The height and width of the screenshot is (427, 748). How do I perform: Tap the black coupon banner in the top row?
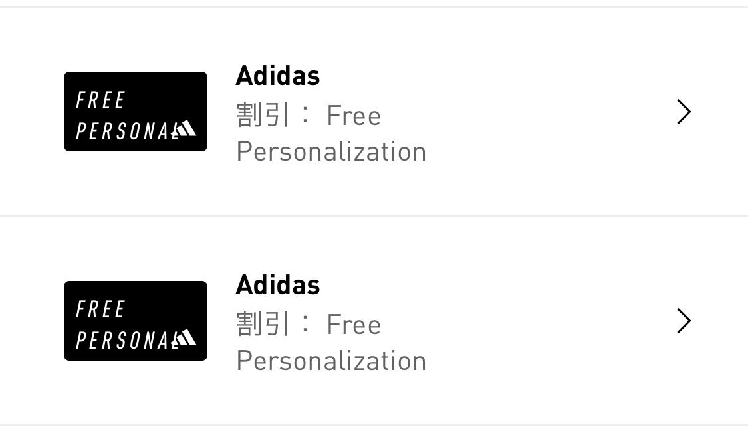pyautogui.click(x=135, y=111)
